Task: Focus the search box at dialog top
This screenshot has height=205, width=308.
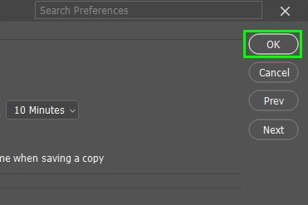Action: coord(148,11)
